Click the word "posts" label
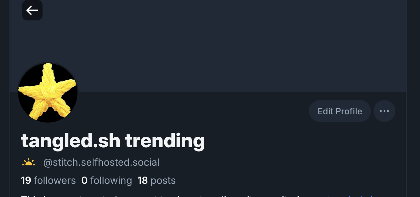The width and height of the screenshot is (420, 197). click(x=163, y=180)
